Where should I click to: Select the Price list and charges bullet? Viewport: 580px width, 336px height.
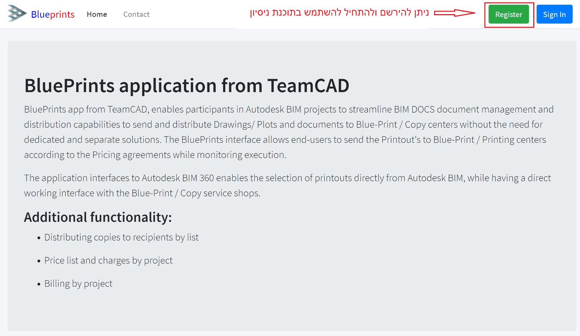[108, 261]
